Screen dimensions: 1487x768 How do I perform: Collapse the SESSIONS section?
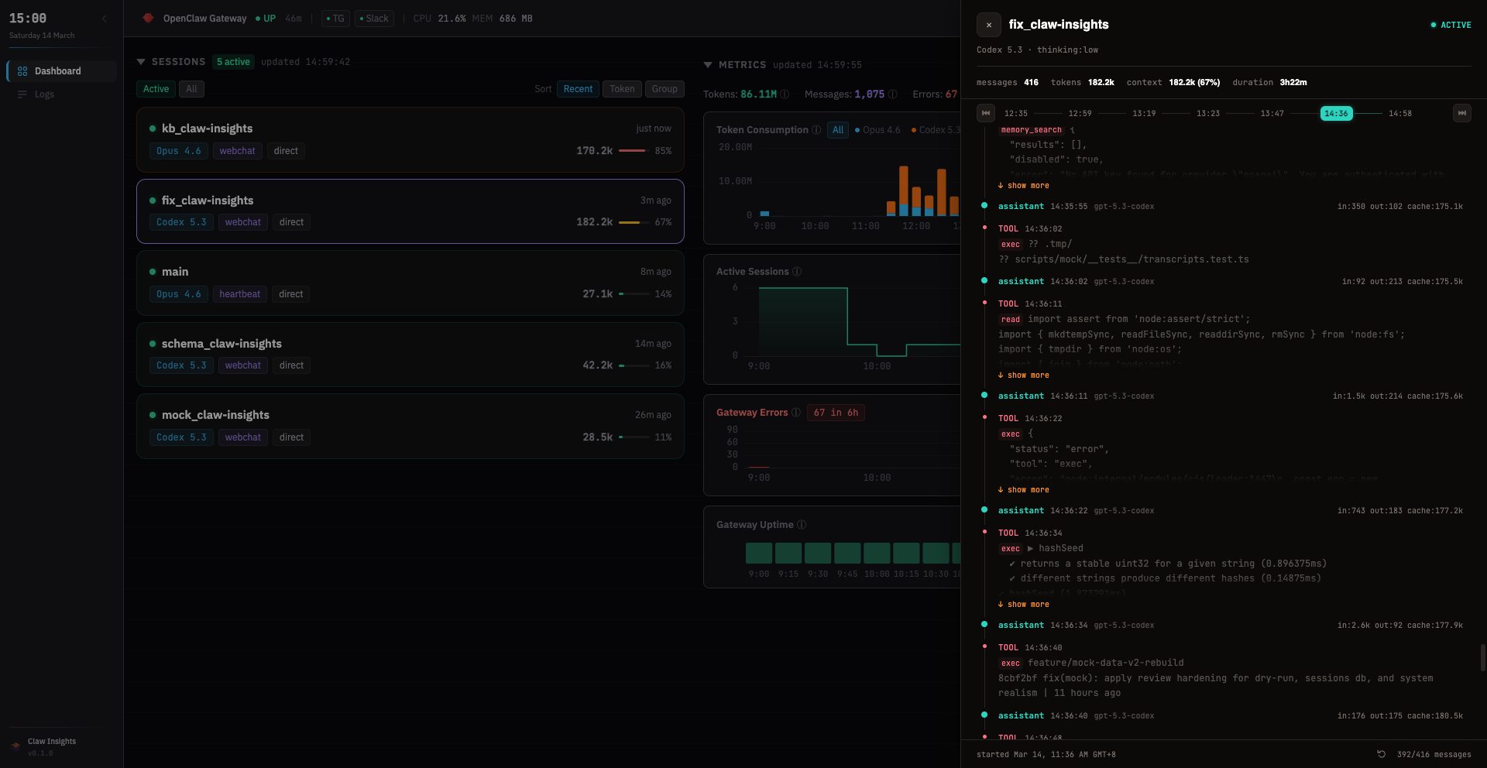pyautogui.click(x=141, y=62)
